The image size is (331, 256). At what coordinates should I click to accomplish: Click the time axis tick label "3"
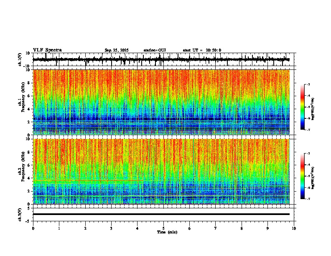[111, 228]
